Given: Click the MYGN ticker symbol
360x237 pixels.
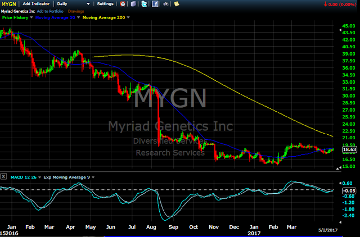Looking at the screenshot, I should 9,4.
